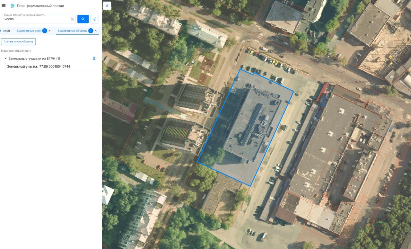This screenshot has height=249, width=411.
Task: Clear the search field text
Action: [72, 19]
